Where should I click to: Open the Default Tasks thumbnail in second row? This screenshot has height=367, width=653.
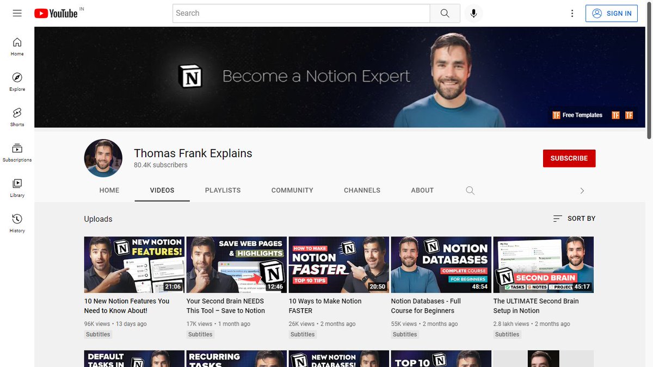pos(134,359)
